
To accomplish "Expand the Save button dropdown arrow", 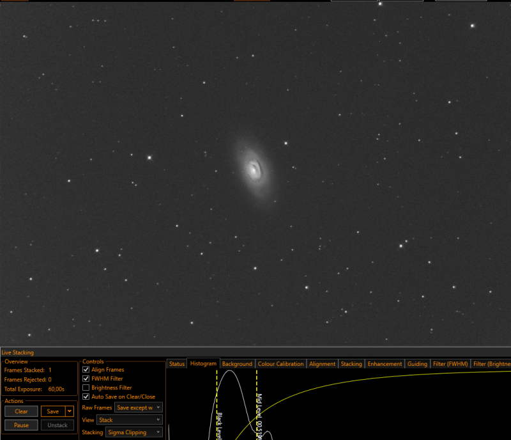I will click(x=70, y=411).
